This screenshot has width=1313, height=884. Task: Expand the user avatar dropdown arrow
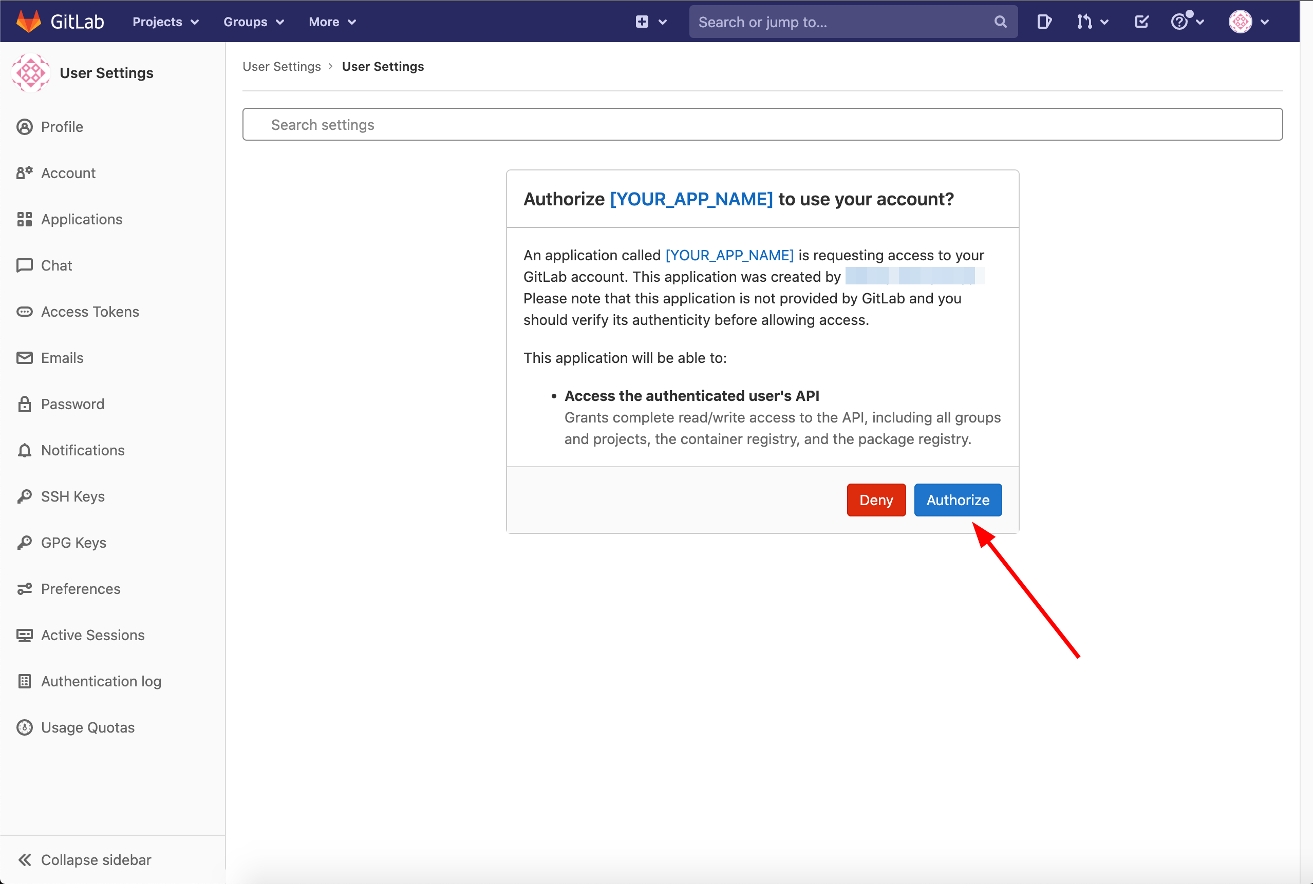[x=1265, y=23]
